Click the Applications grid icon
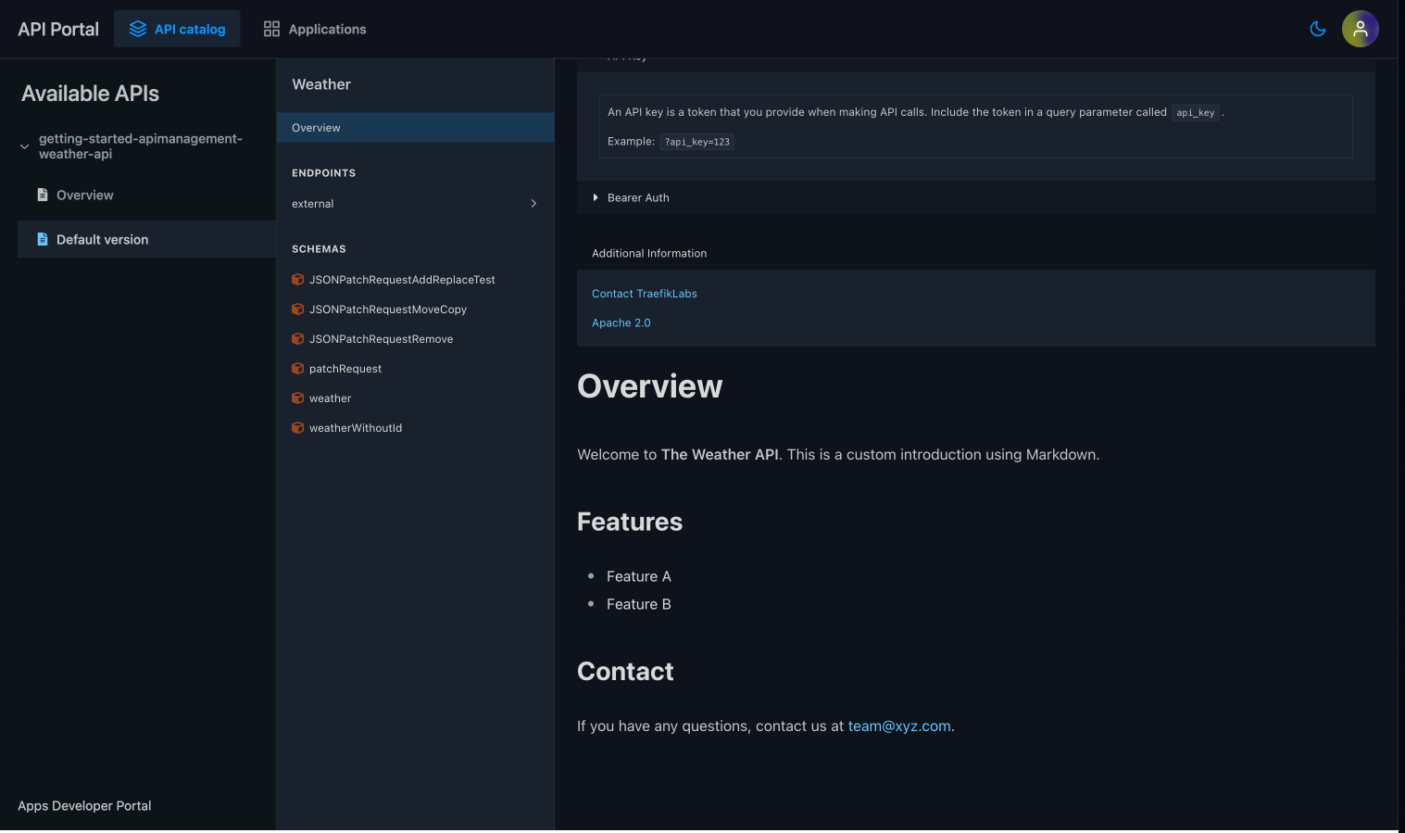This screenshot has height=833, width=1405. [x=271, y=28]
